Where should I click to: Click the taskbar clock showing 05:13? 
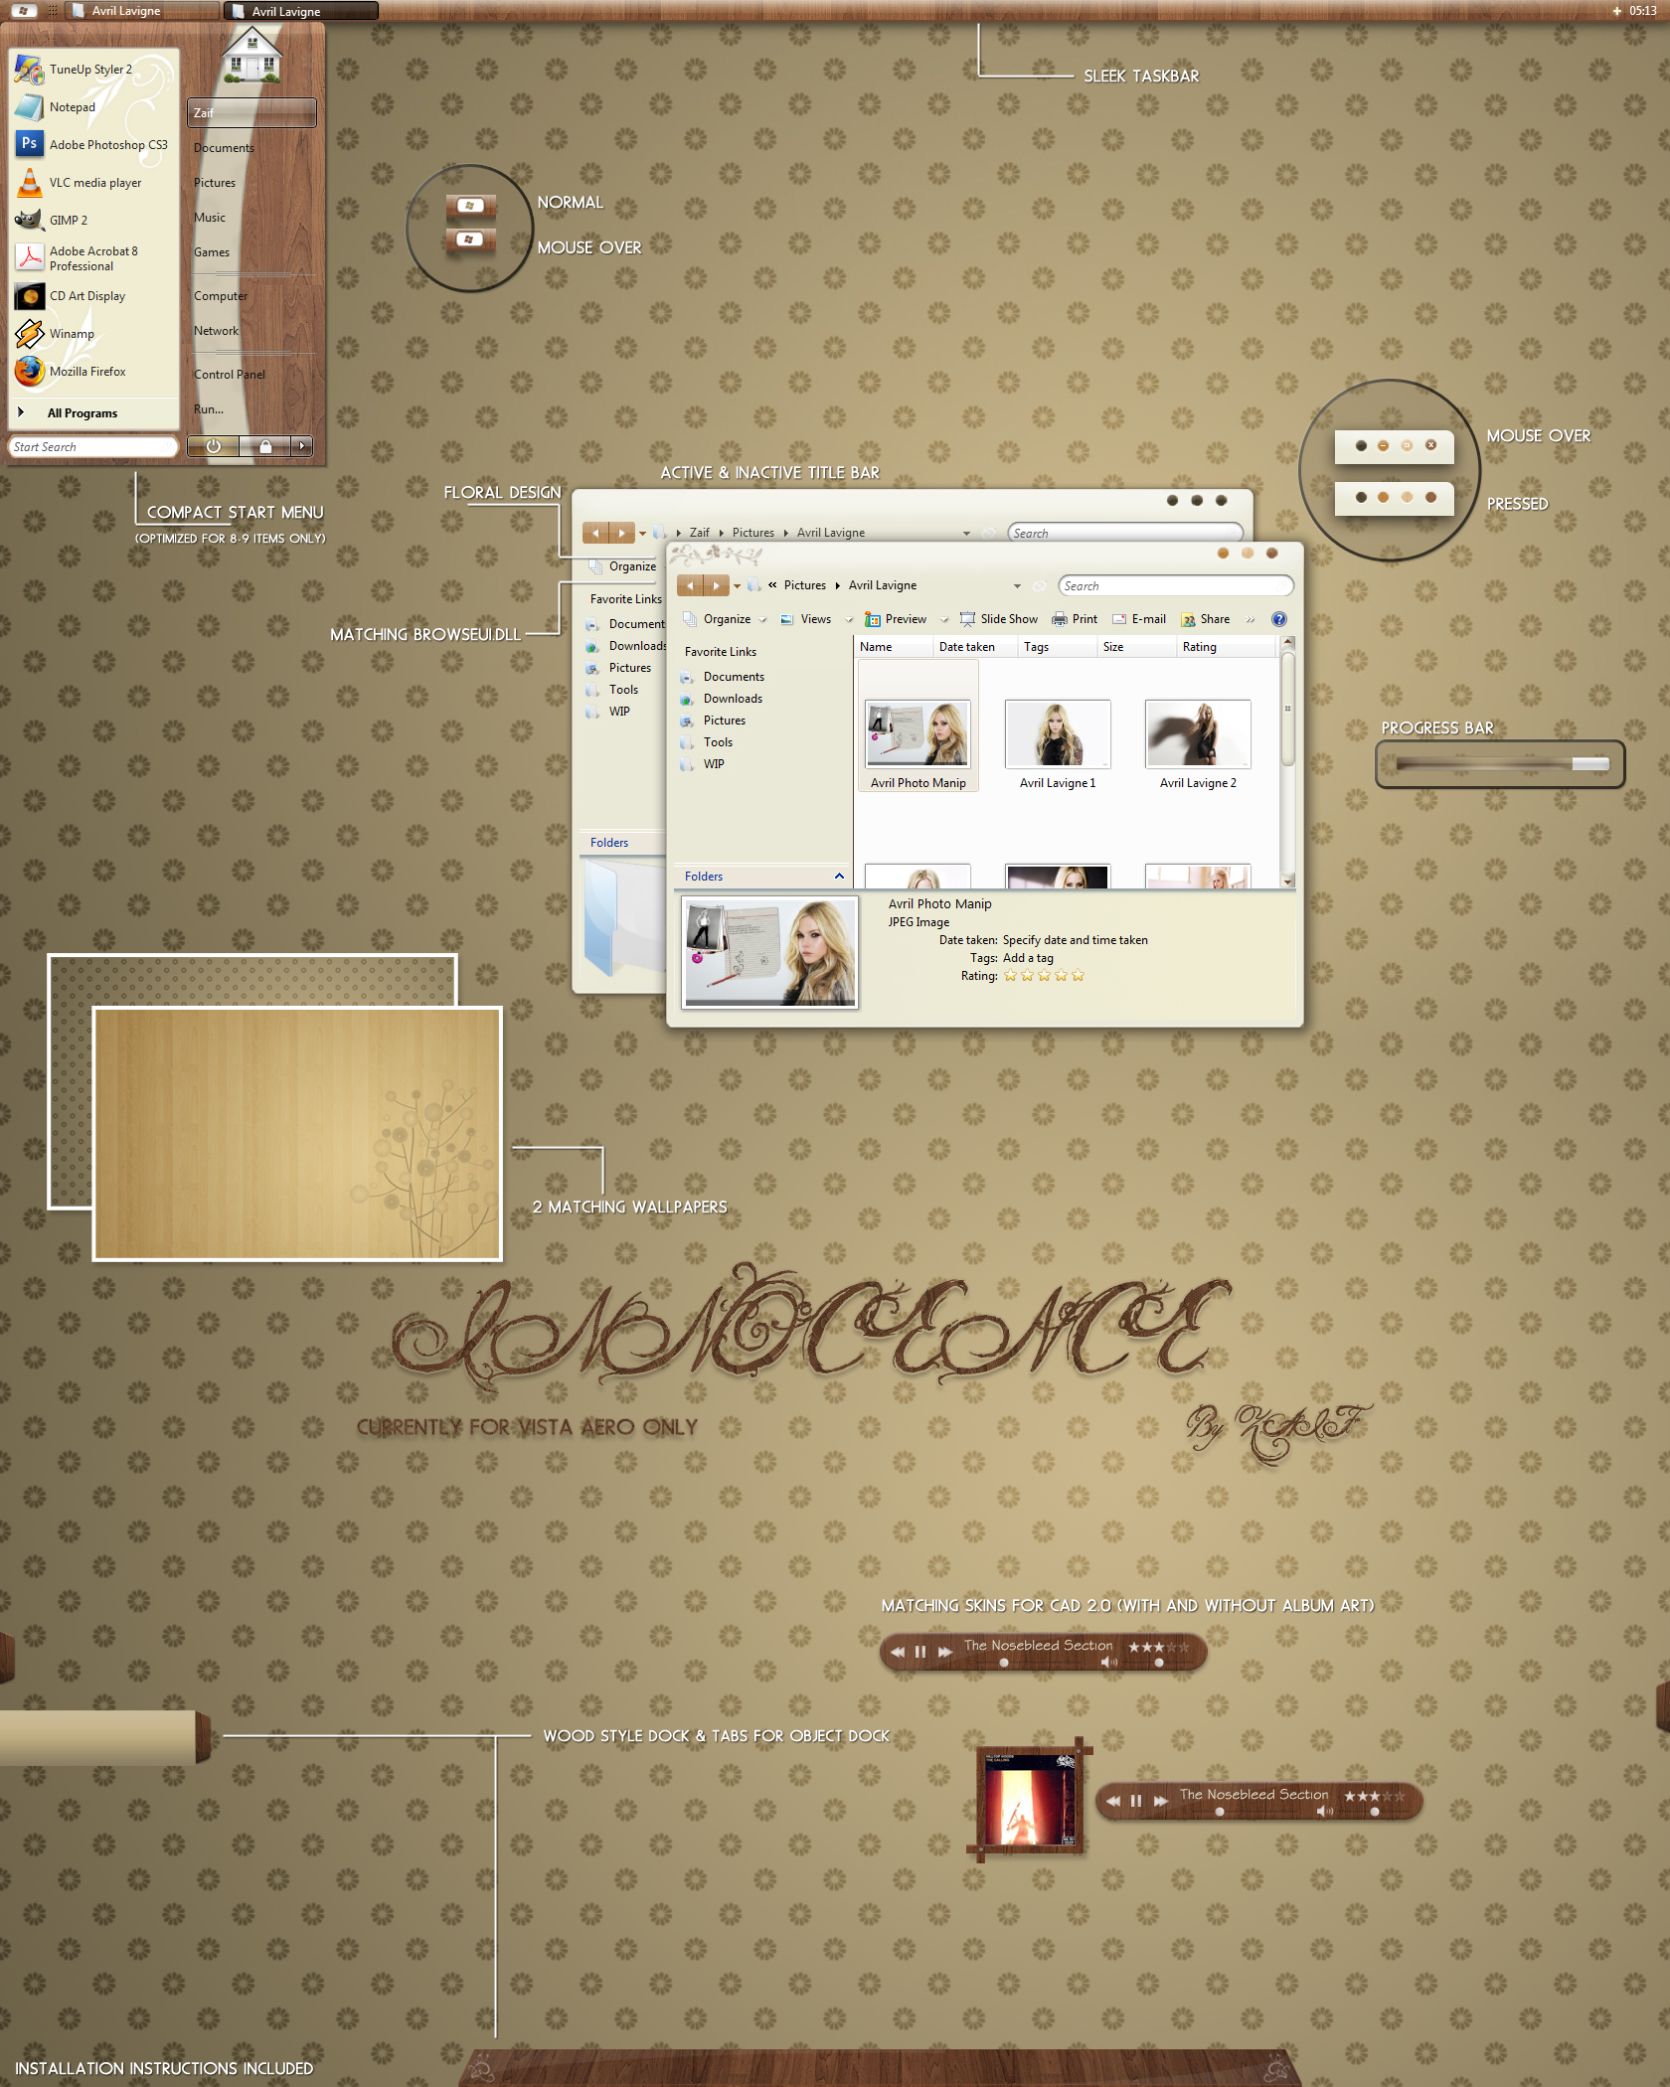[x=1643, y=11]
